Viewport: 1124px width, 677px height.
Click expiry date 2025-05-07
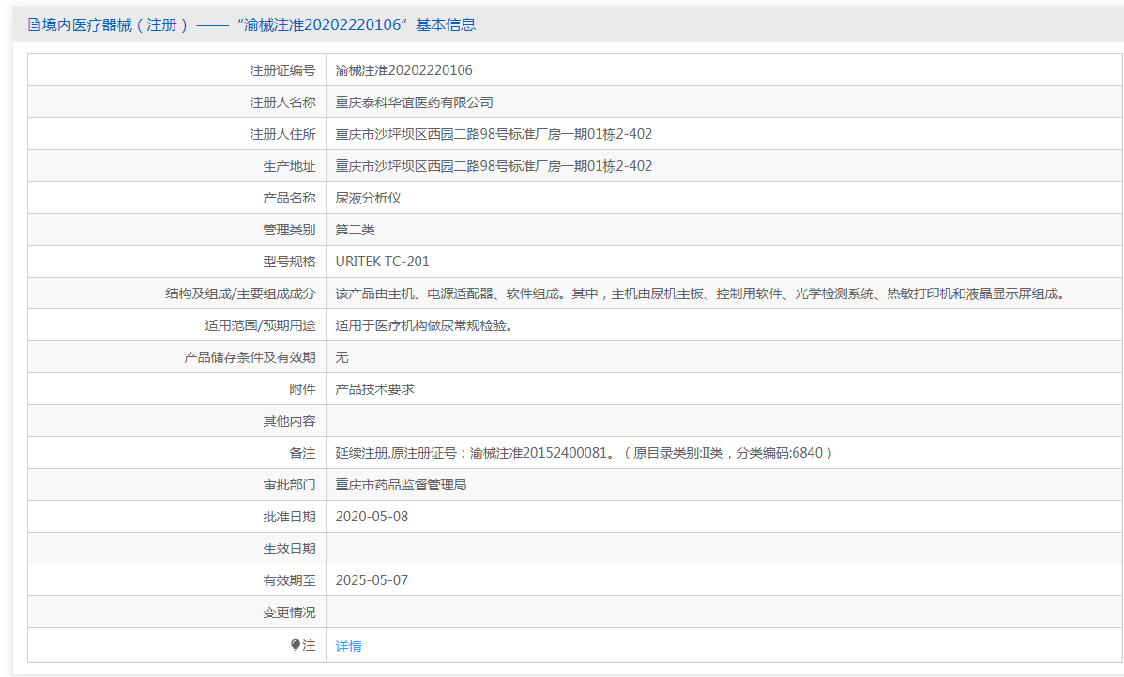coord(372,580)
